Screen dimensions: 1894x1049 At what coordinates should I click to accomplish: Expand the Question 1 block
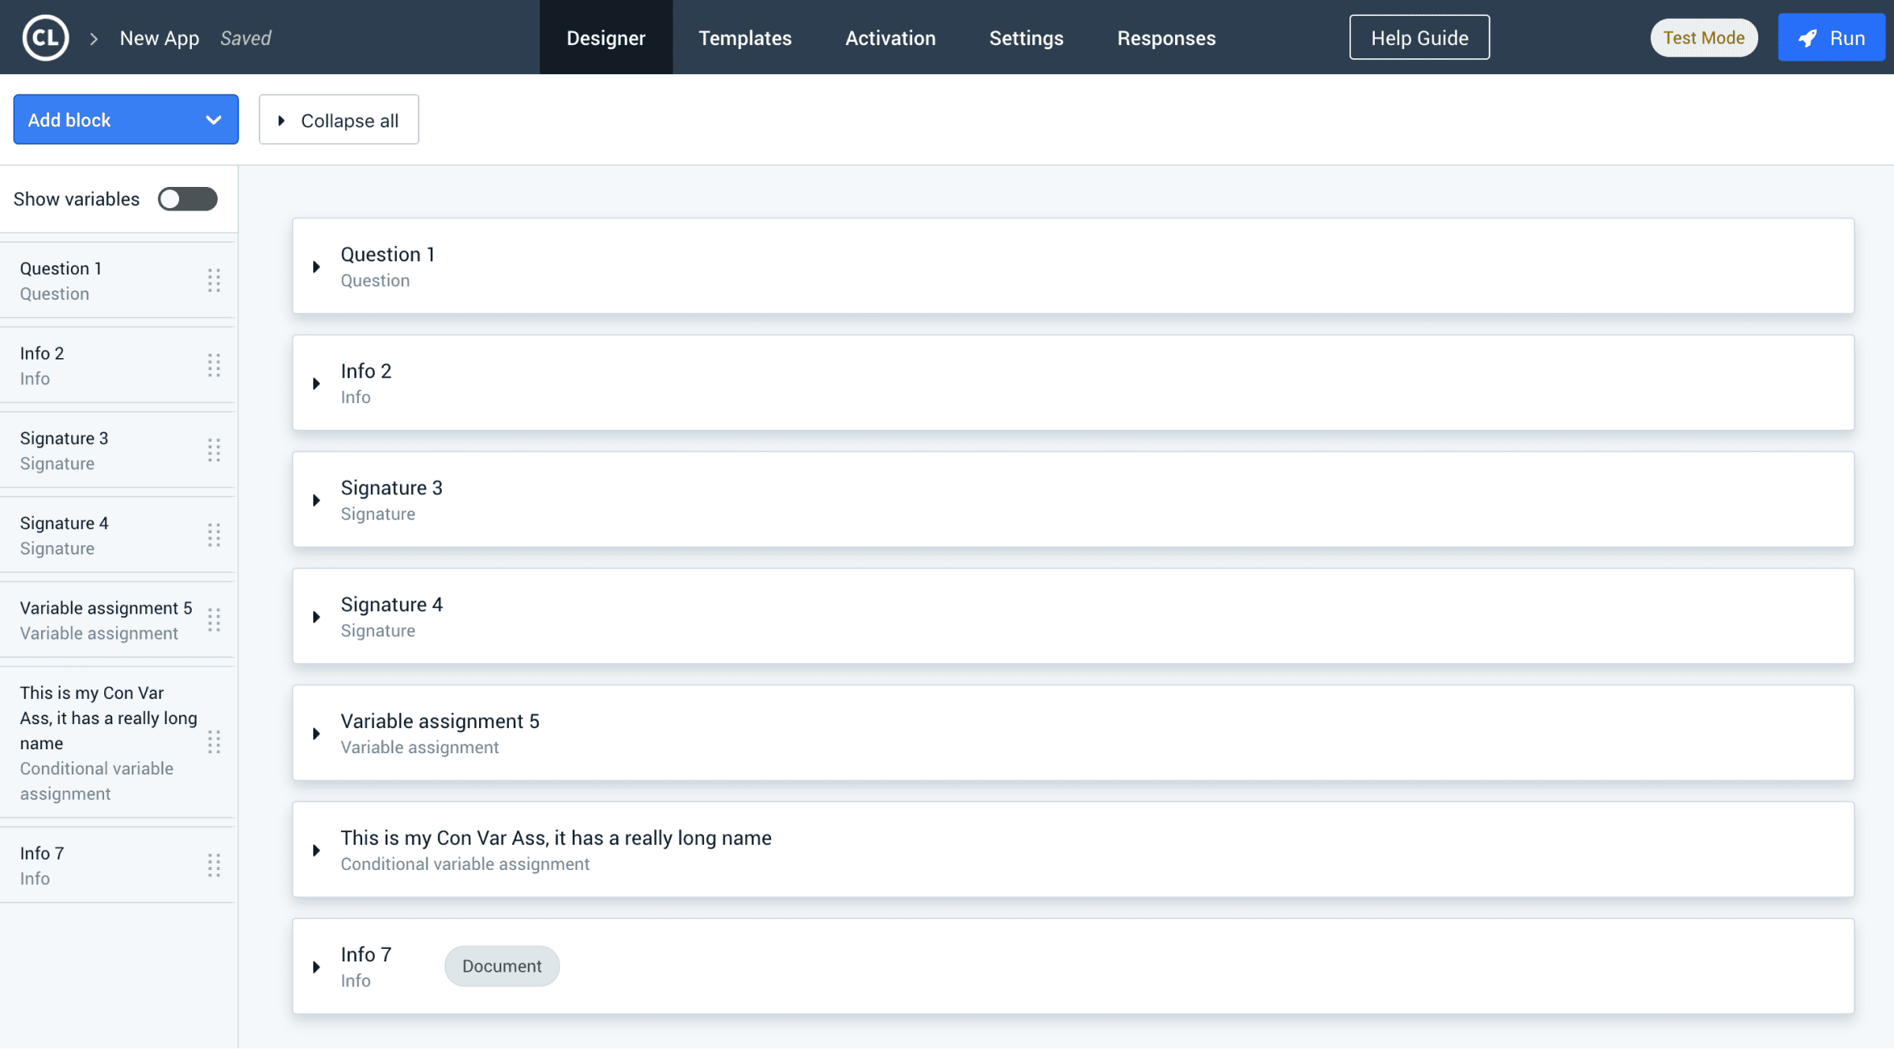point(316,266)
